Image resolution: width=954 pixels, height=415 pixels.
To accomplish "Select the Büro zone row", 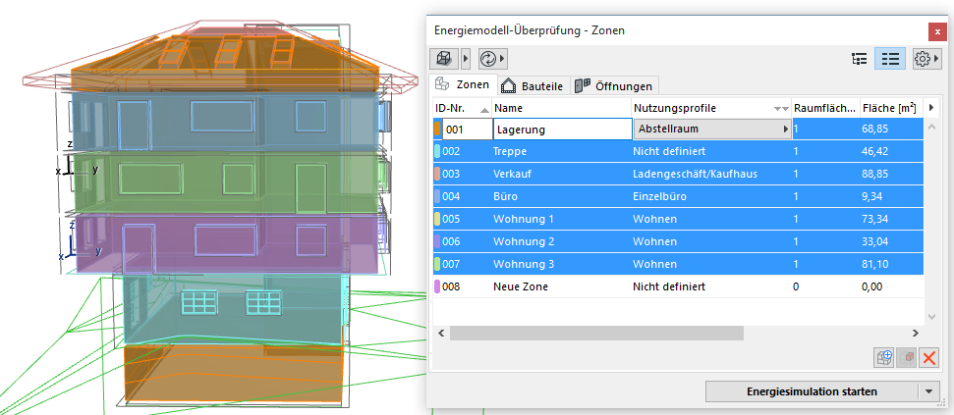I will [678, 196].
